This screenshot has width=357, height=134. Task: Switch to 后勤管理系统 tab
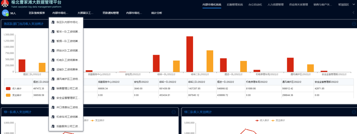tap(235, 5)
